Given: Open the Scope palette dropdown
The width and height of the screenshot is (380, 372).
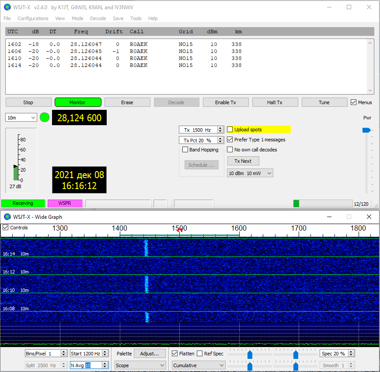Looking at the screenshot, I should pos(140,365).
